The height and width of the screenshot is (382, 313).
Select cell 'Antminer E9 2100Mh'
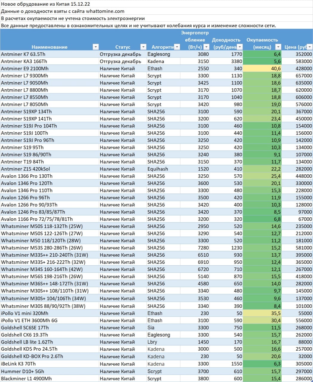pos(50,68)
